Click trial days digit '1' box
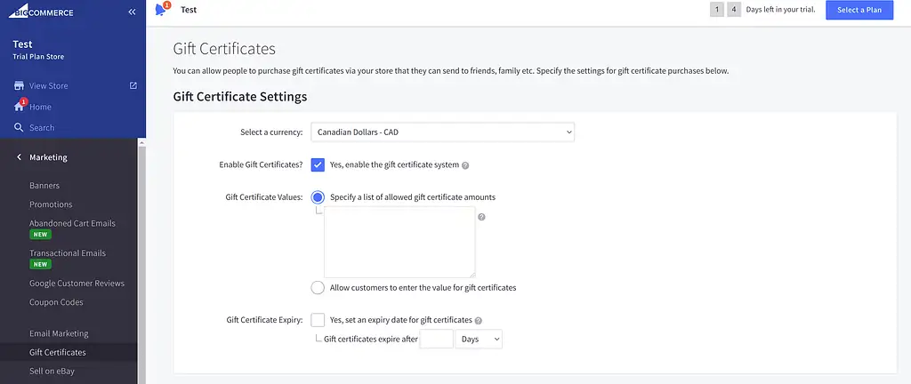The height and width of the screenshot is (384, 911). [717, 10]
